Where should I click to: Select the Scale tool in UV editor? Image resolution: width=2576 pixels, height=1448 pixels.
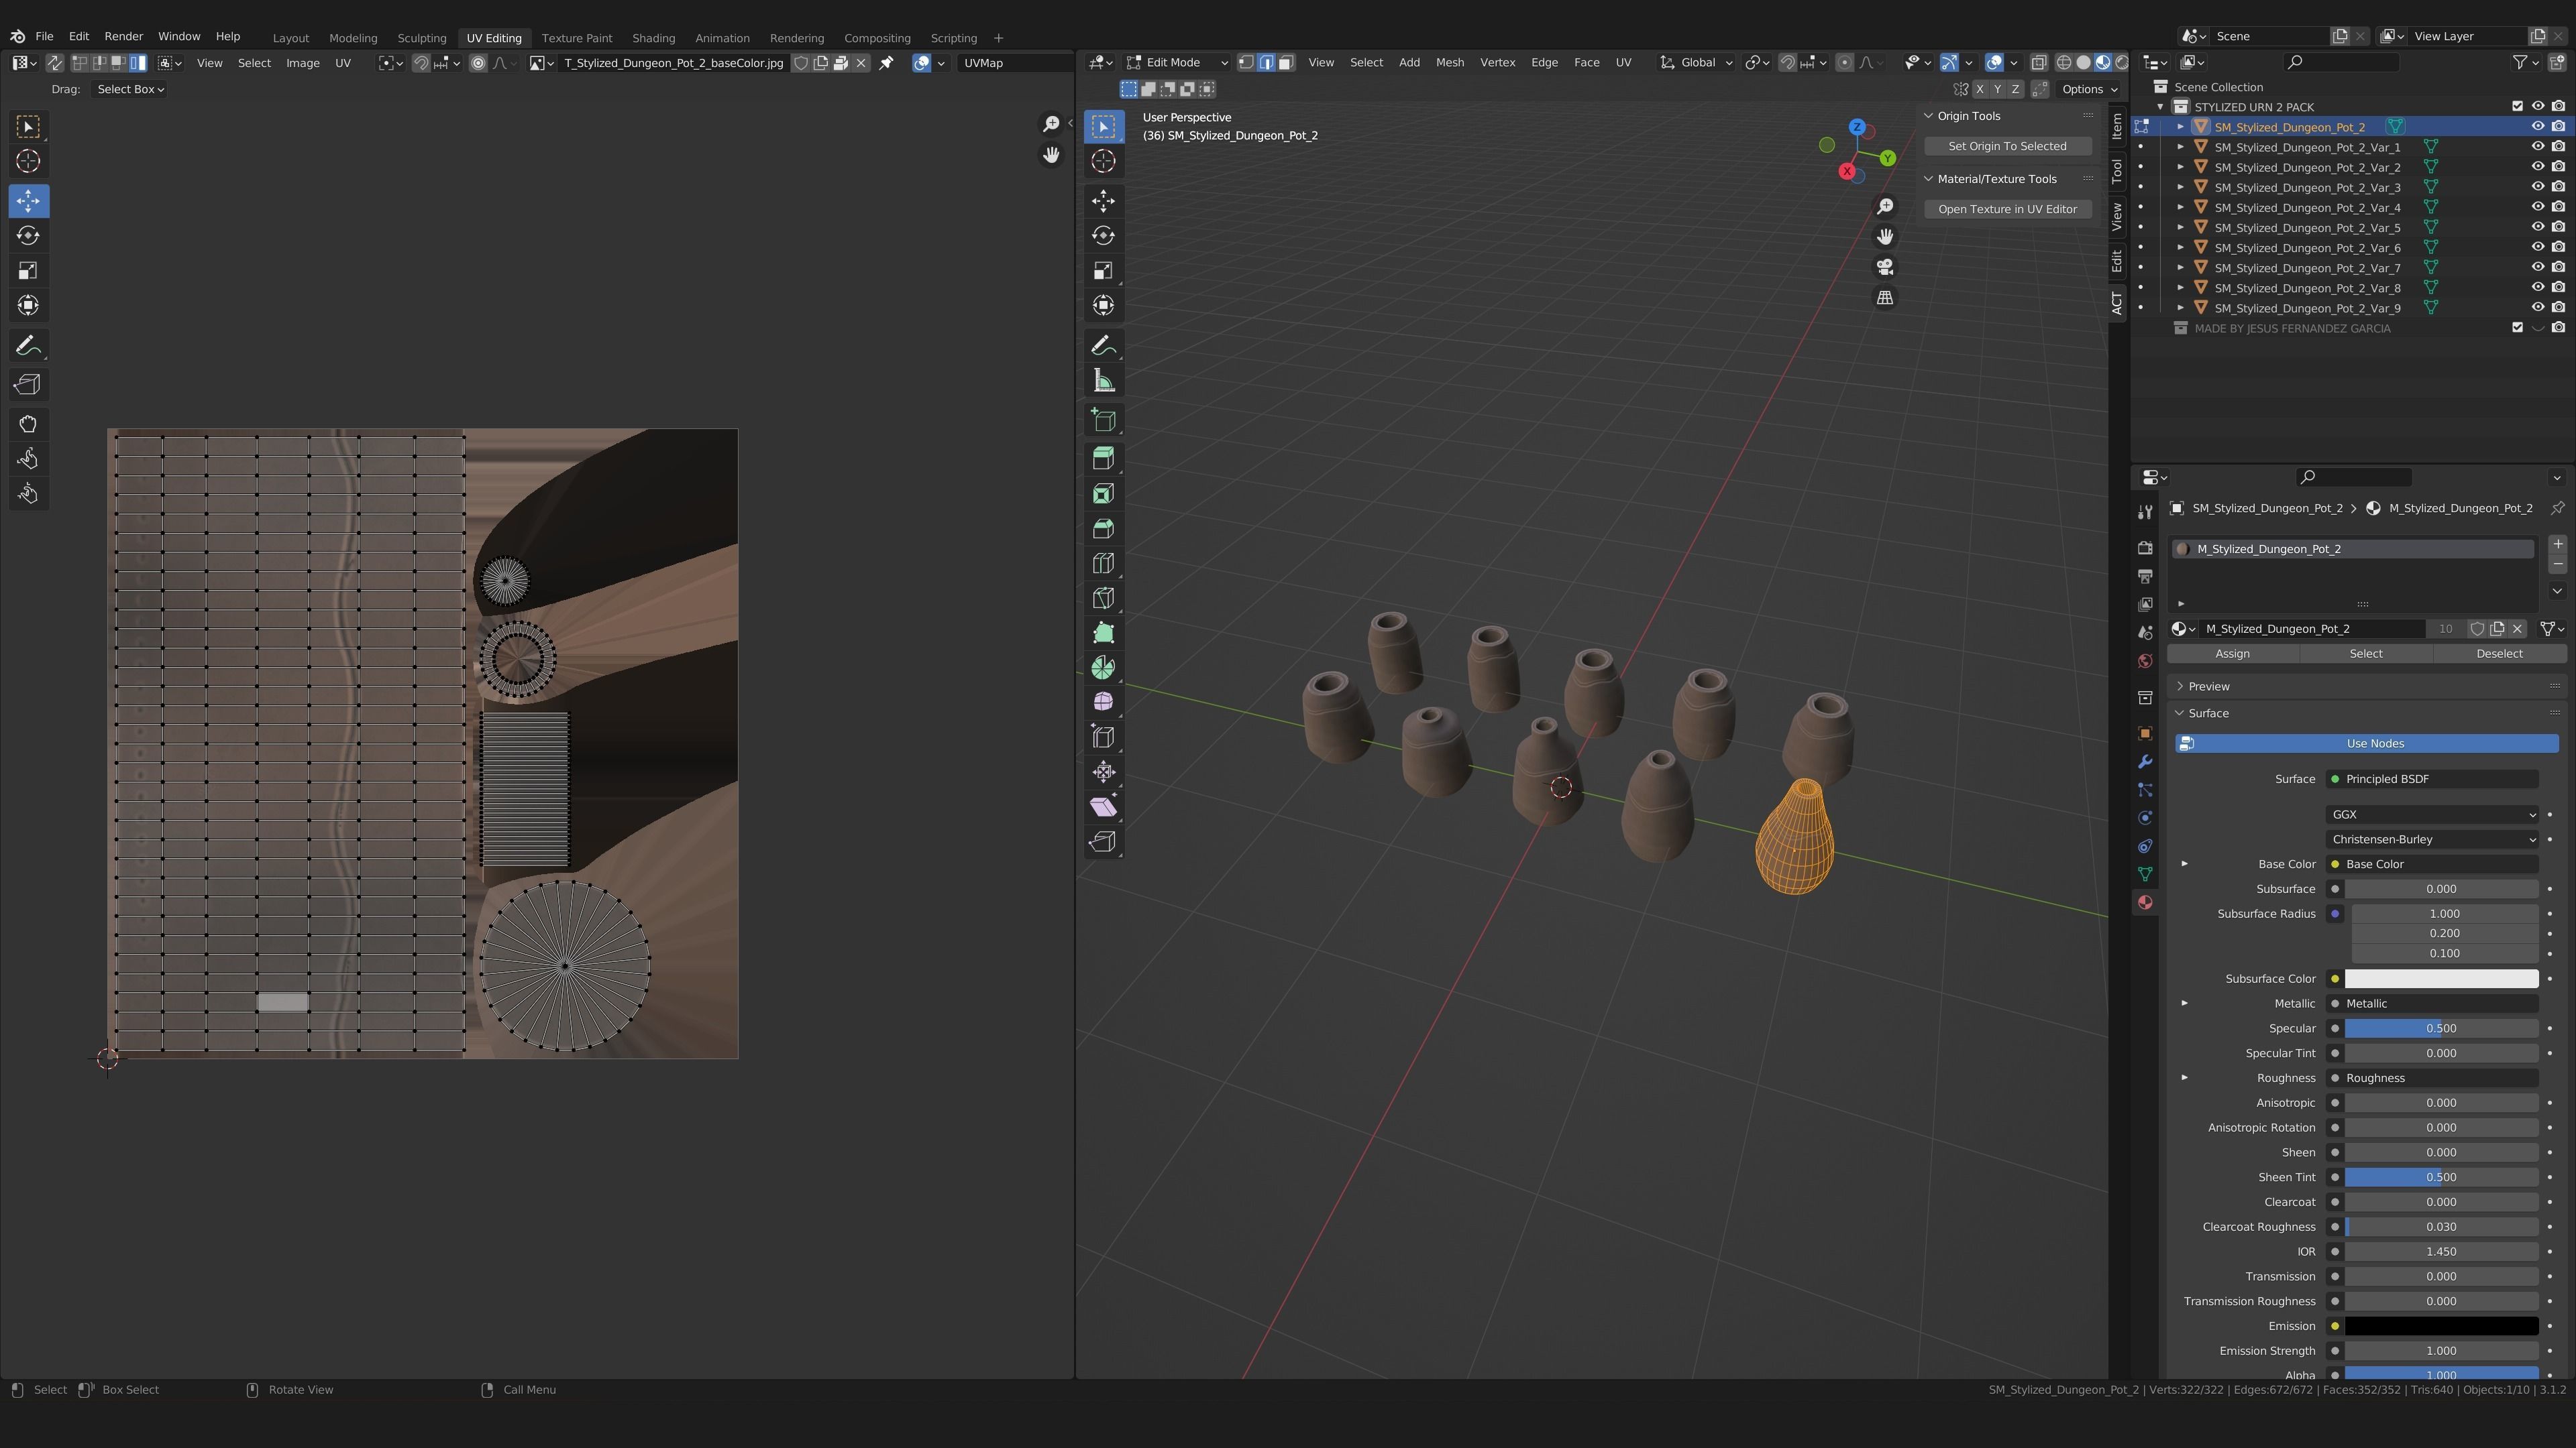coord(28,271)
